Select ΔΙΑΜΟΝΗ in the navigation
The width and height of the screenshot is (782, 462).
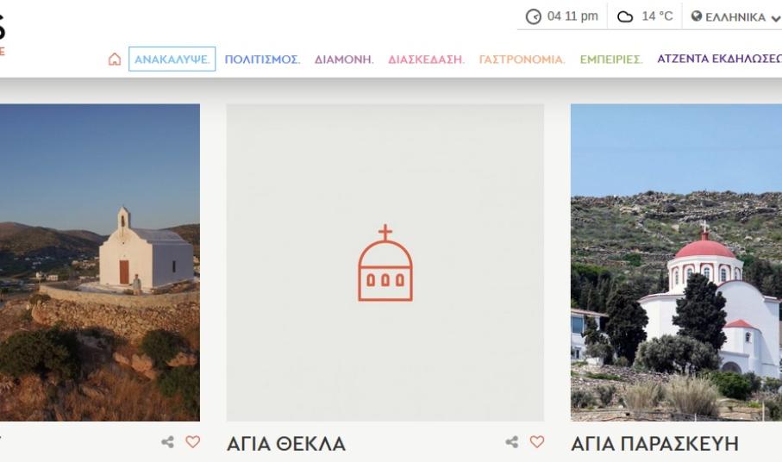tap(344, 59)
